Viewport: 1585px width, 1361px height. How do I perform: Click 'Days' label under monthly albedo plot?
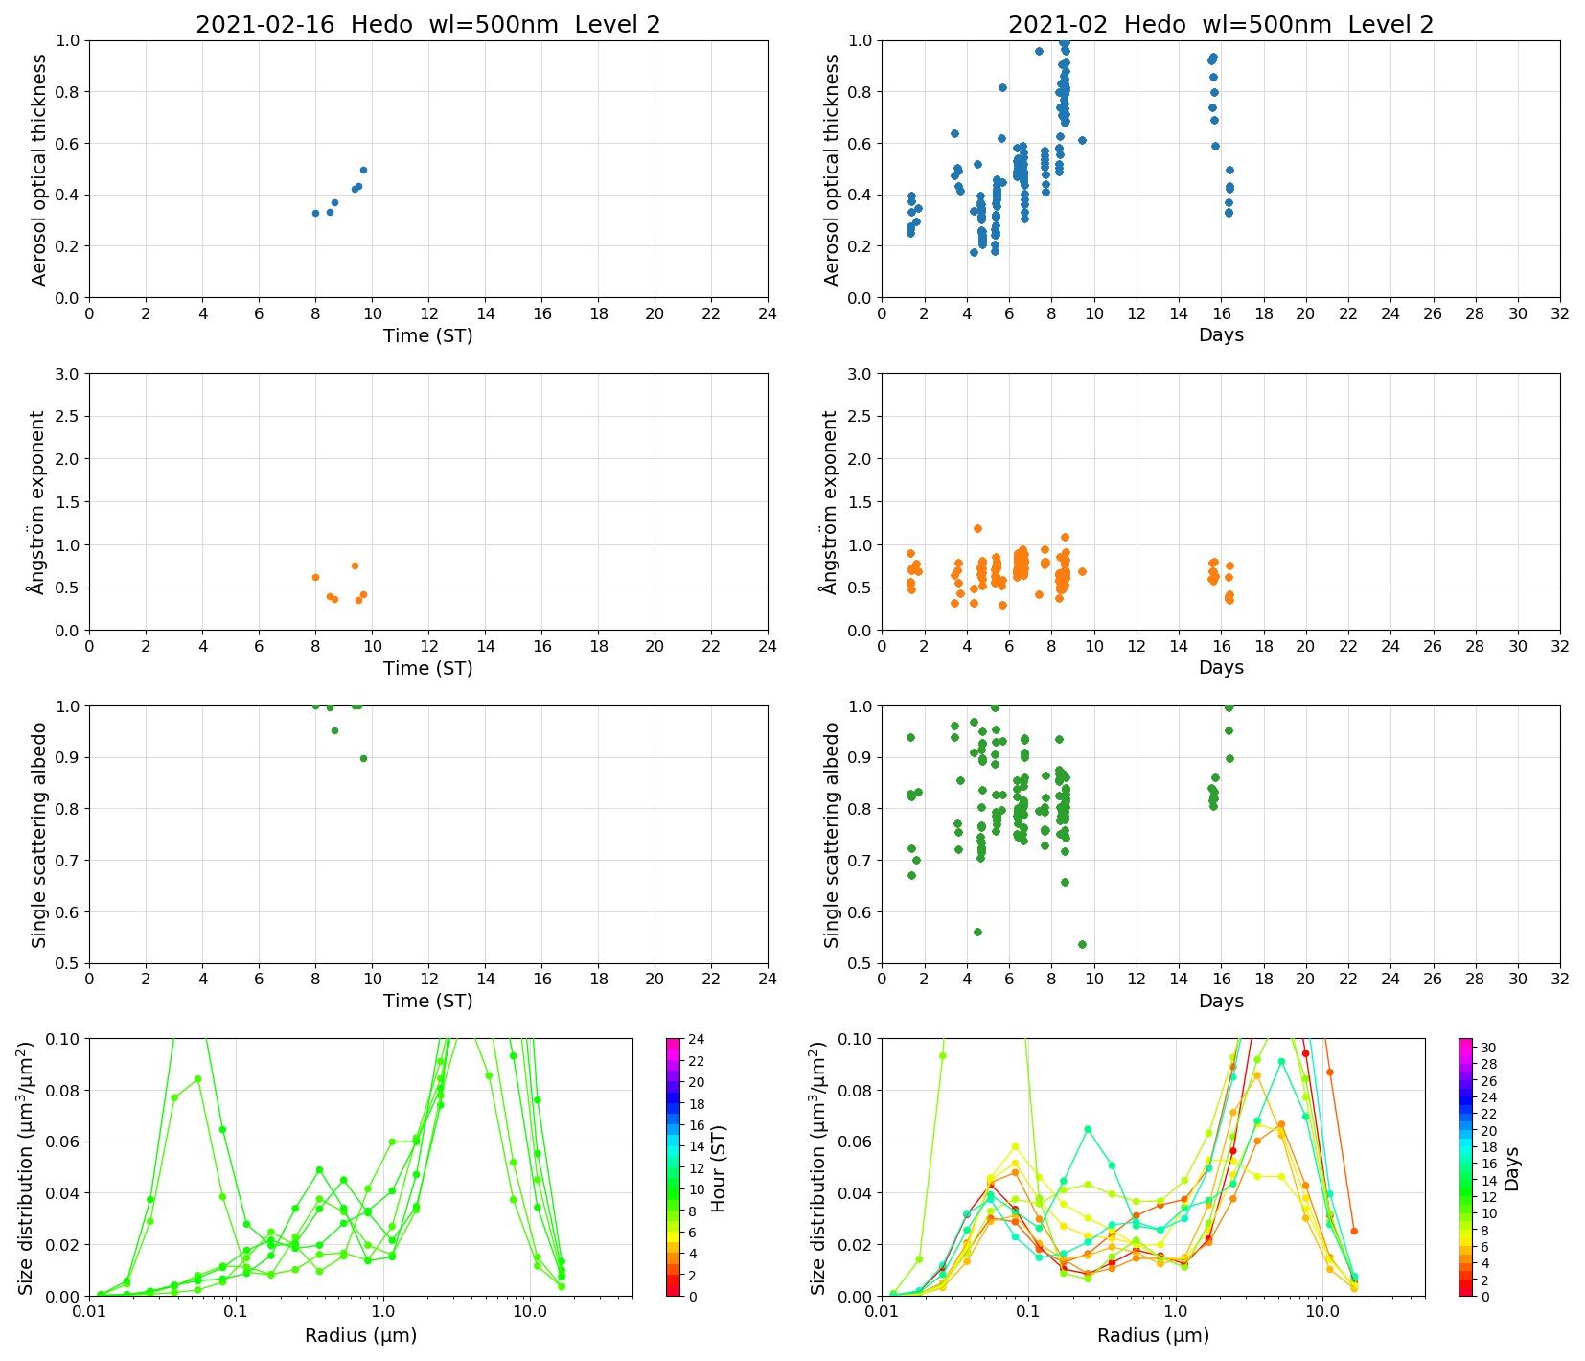click(x=1221, y=1001)
